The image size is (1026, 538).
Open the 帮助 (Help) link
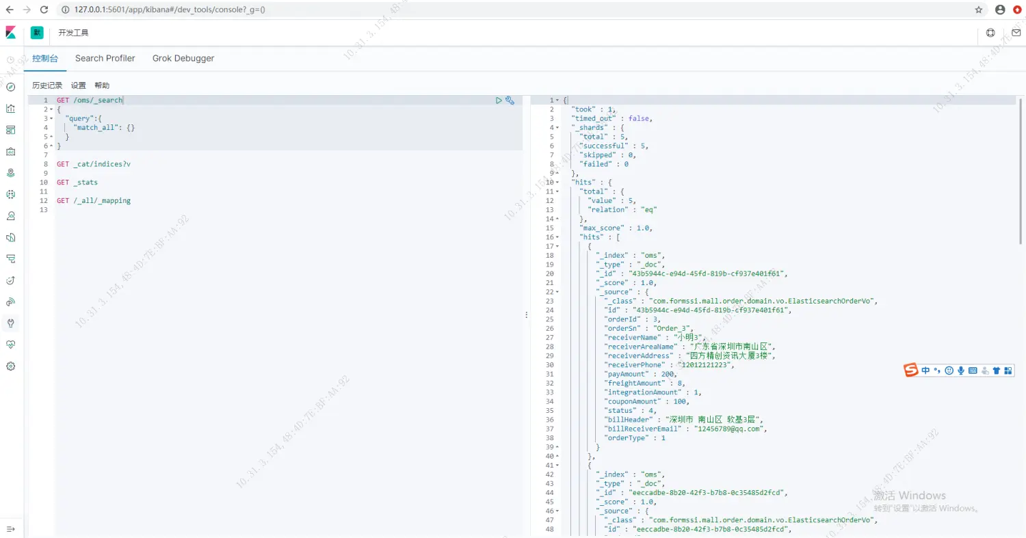(x=102, y=85)
